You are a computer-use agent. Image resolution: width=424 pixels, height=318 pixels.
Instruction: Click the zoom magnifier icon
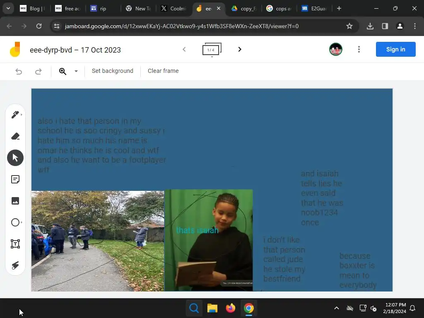[x=63, y=71]
